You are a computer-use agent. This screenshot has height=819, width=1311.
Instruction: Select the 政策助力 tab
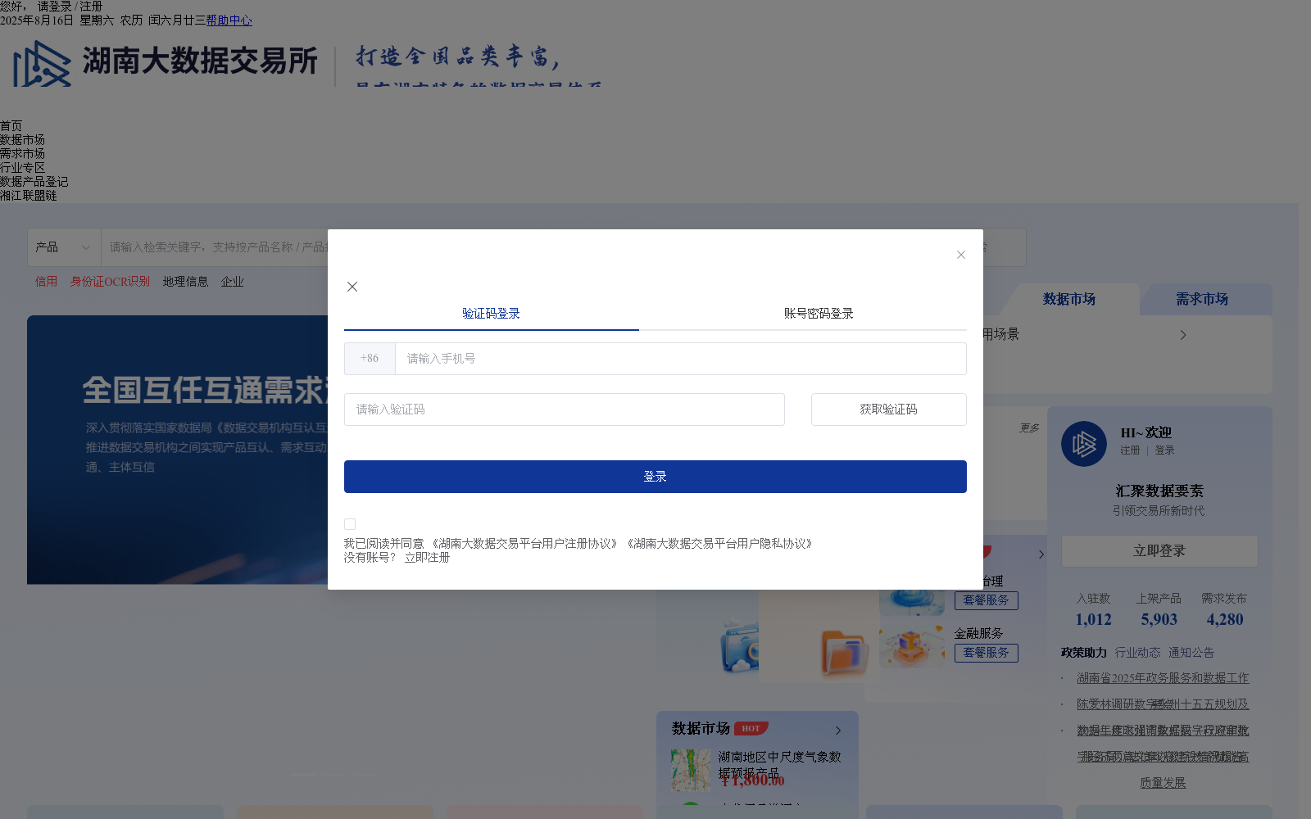[x=1084, y=653]
